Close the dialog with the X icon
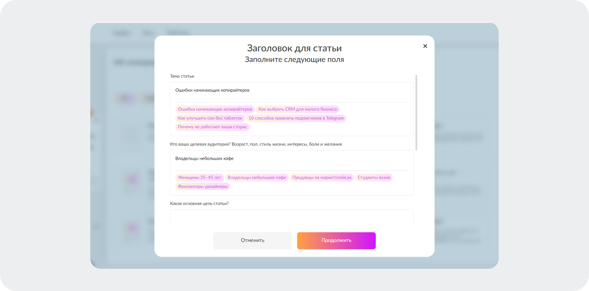Screen dimensions: 589x291 (x=425, y=46)
